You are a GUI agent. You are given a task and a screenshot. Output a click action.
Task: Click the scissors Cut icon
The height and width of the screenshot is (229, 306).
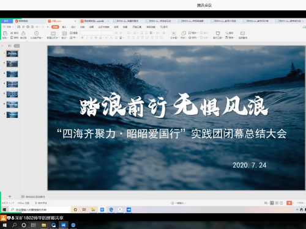(x=12, y=33)
